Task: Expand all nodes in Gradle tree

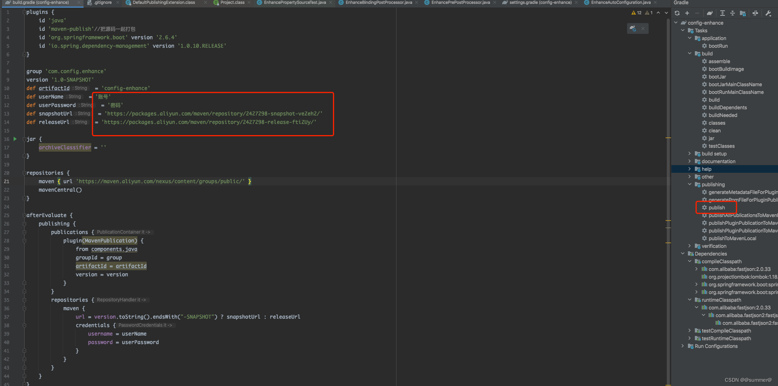Action: pyautogui.click(x=723, y=13)
